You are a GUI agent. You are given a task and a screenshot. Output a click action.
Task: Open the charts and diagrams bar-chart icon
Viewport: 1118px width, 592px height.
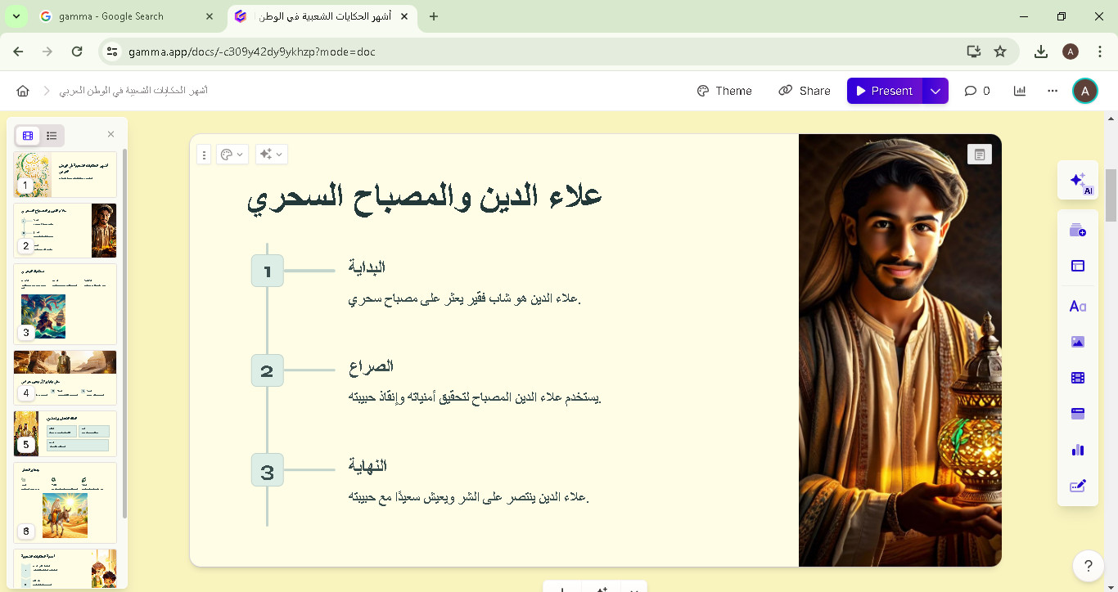[x=1077, y=450]
